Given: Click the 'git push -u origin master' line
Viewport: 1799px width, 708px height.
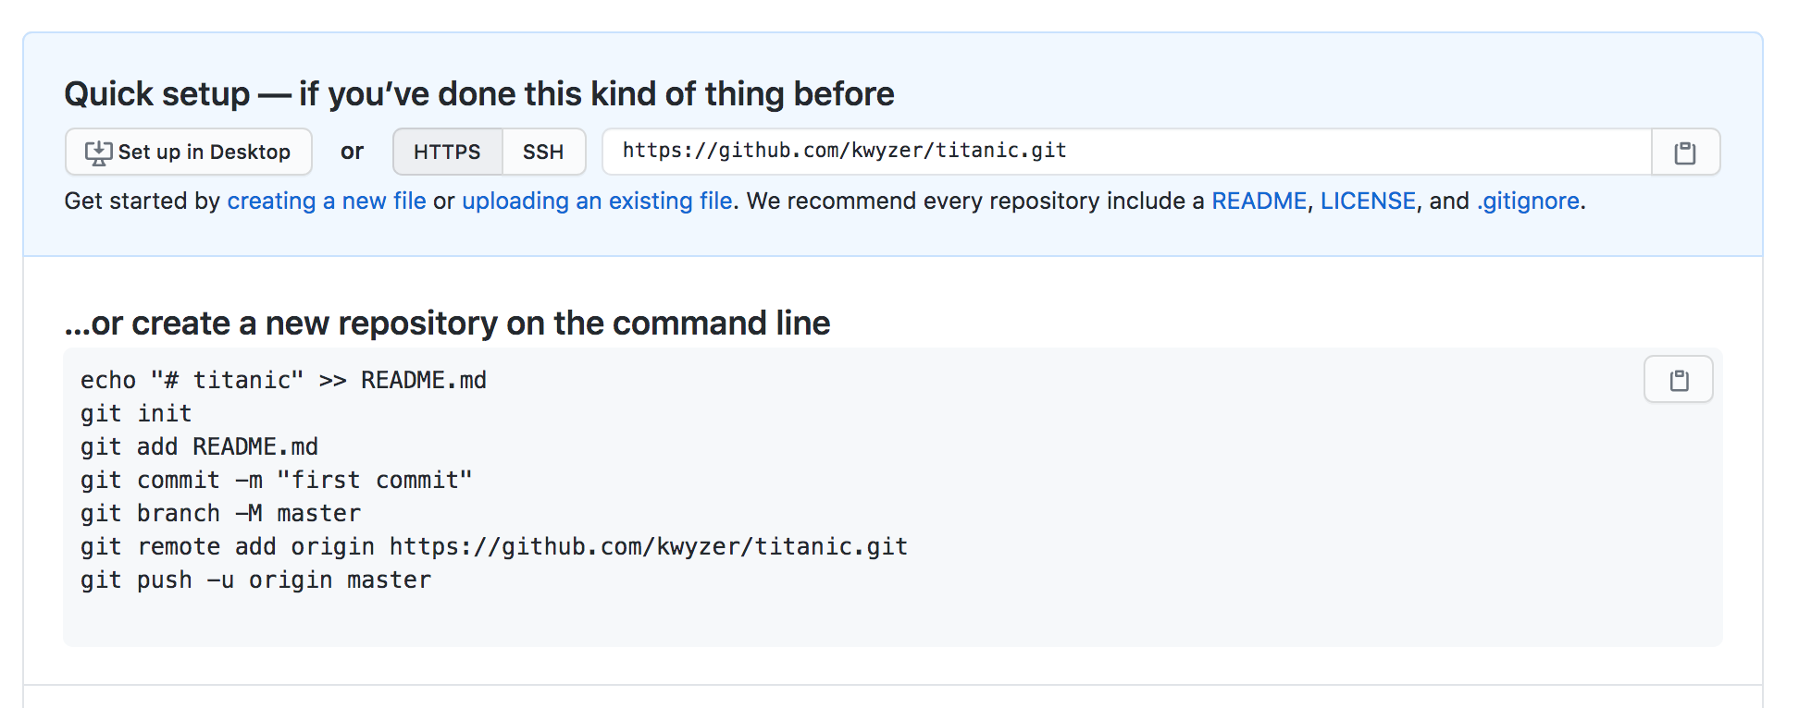Looking at the screenshot, I should 255,580.
